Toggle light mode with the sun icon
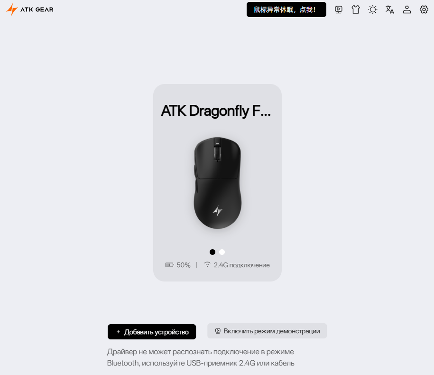 coord(373,9)
